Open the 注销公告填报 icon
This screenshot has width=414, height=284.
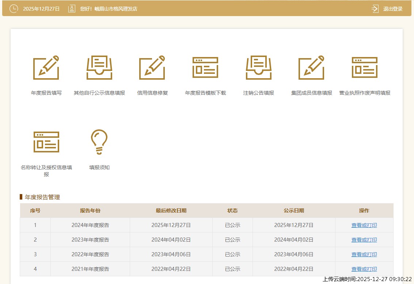[x=258, y=68]
